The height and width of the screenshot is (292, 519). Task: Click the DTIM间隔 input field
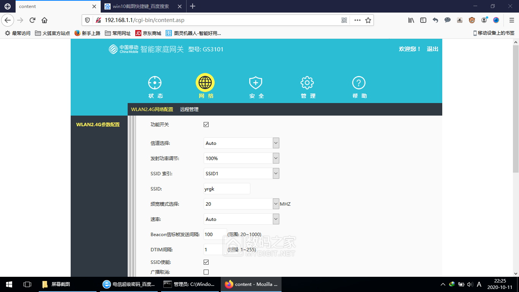click(215, 249)
